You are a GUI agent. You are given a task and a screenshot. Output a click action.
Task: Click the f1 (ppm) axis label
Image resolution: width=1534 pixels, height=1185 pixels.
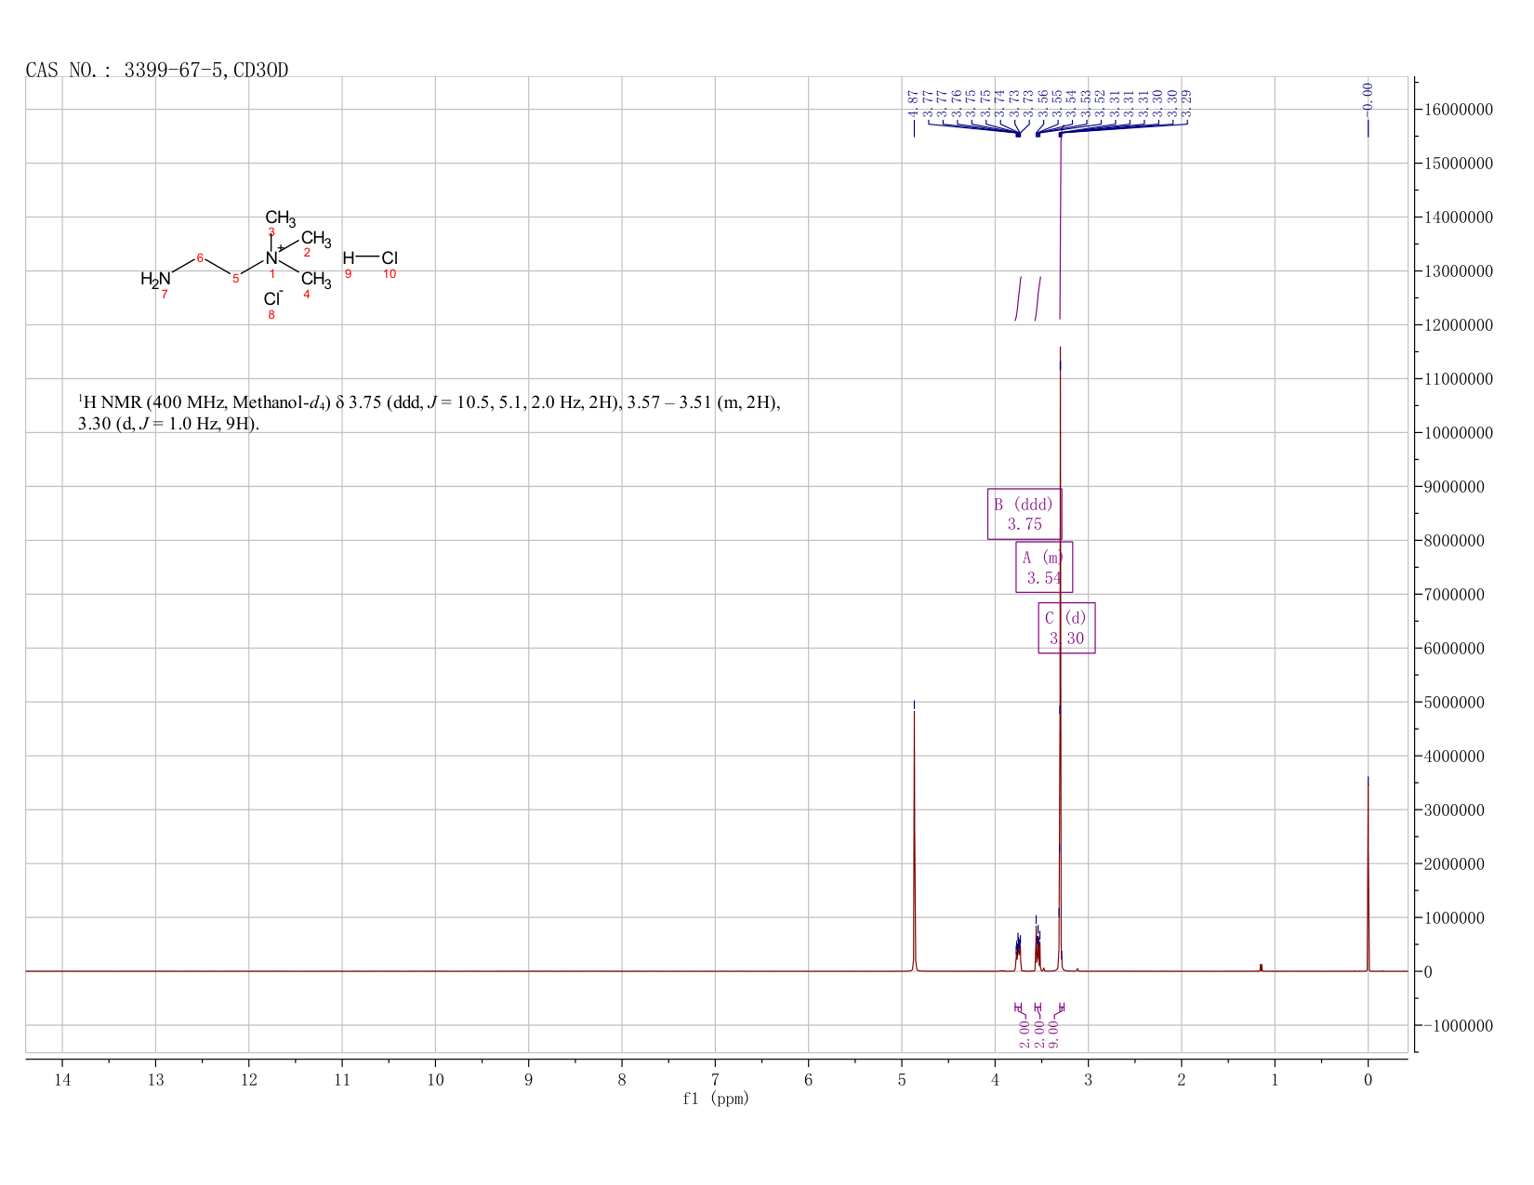[716, 1099]
